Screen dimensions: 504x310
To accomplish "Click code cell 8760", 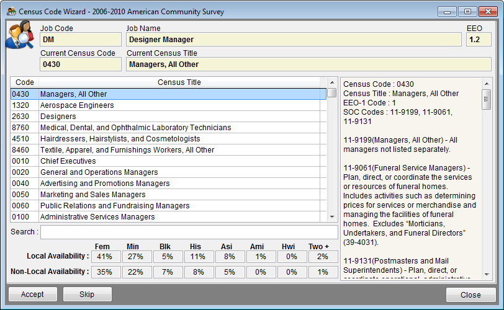I will click(25, 128).
